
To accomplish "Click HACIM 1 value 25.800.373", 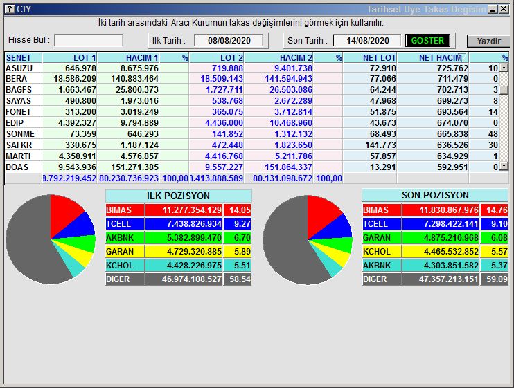I will (x=136, y=90).
